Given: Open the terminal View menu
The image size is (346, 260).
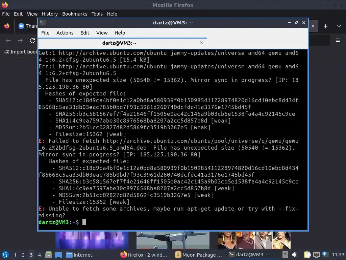Looking at the screenshot, I should pyautogui.click(x=102, y=33).
